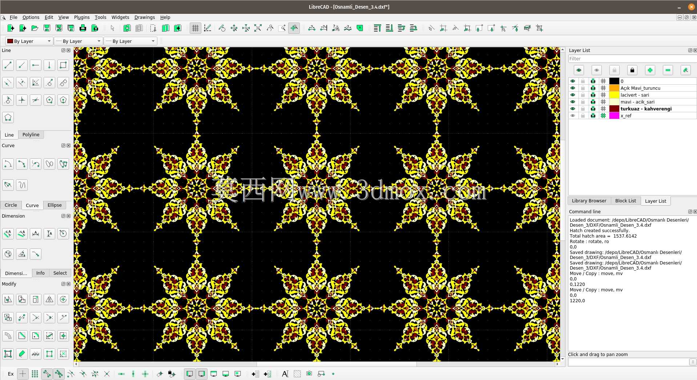Select the Trim modify tool
This screenshot has height=380, width=697.
point(36,318)
